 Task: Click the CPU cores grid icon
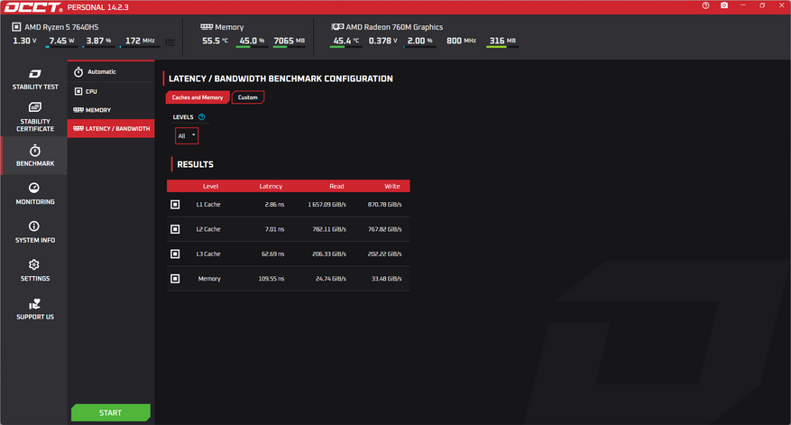[170, 42]
